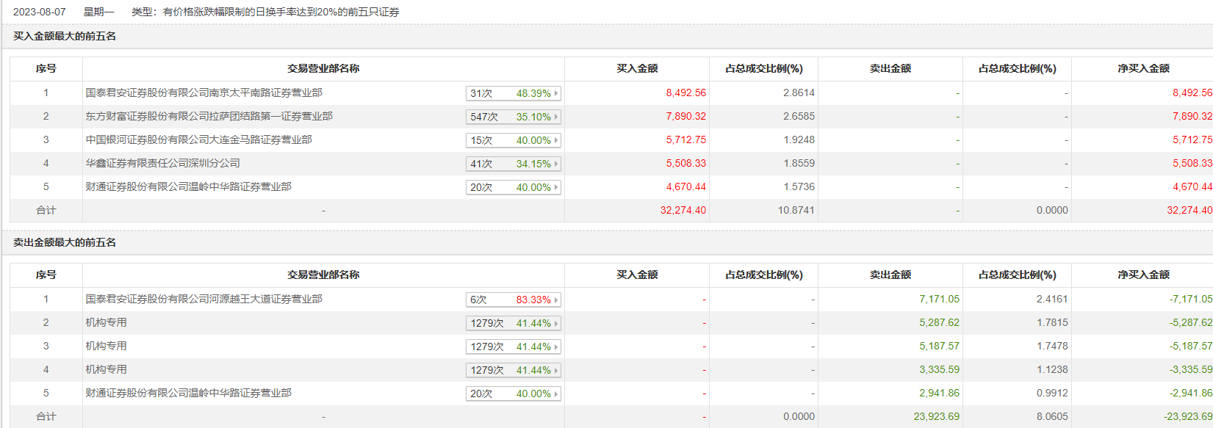
Task: Click 机构专用 in the 5,287.62 row
Action: [106, 322]
